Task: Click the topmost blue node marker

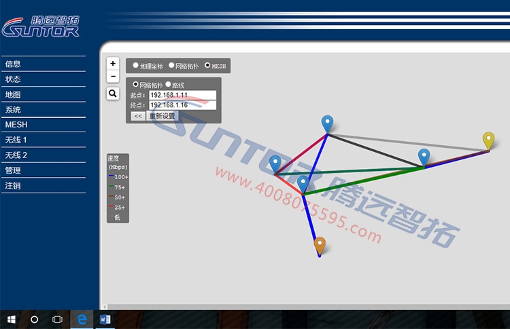Action: click(328, 123)
